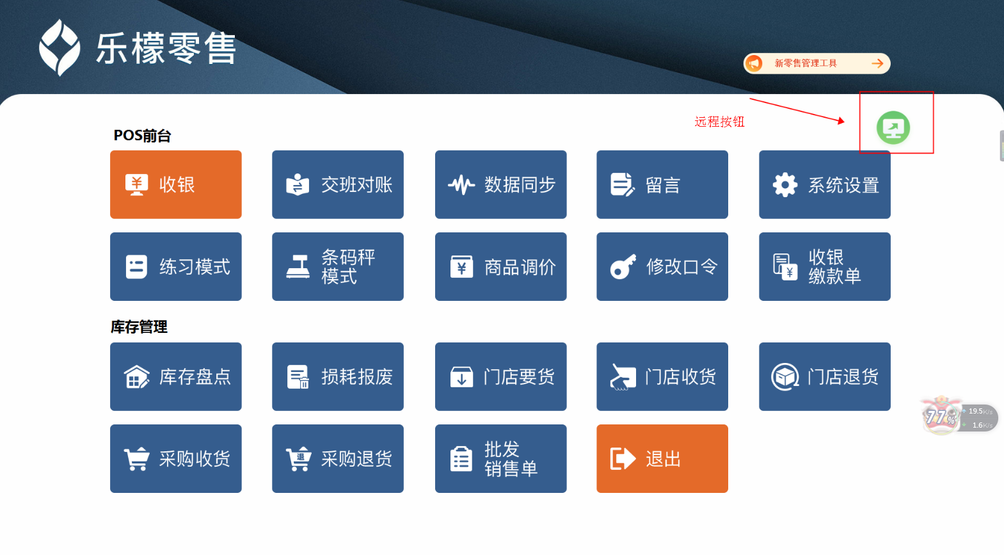This screenshot has height=555, width=1004.
Task: Click the 库存盘点 warehouse icon
Action: pyautogui.click(x=136, y=377)
